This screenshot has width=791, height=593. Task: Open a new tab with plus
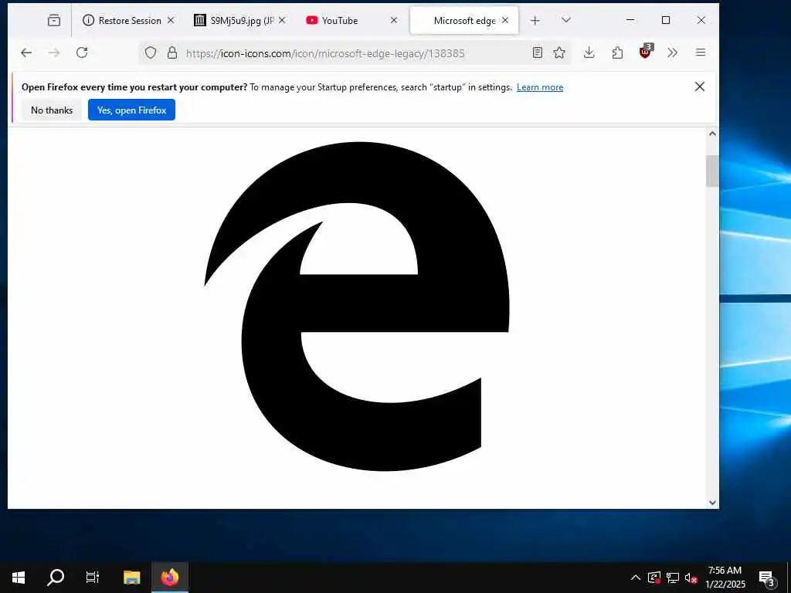tap(535, 20)
